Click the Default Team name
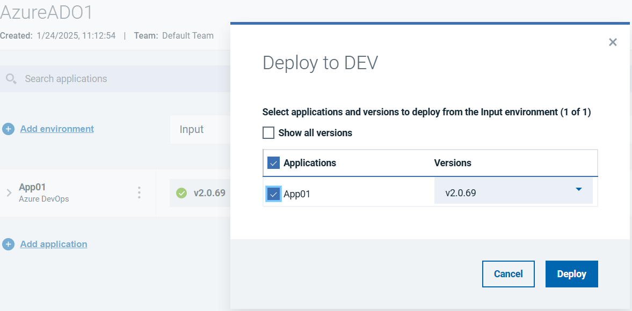The width and height of the screenshot is (632, 311). pyautogui.click(x=188, y=36)
